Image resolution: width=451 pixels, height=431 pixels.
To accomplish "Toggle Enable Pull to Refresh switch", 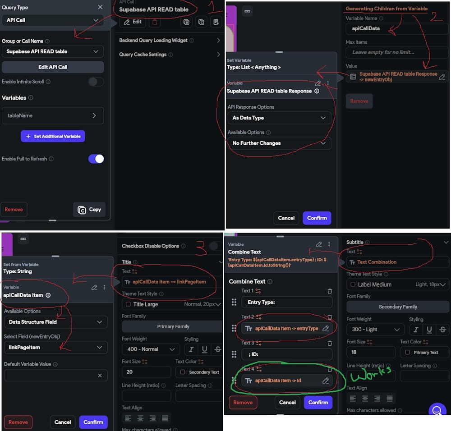I will click(x=96, y=159).
